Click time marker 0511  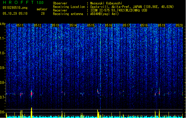tap(20, 25)
